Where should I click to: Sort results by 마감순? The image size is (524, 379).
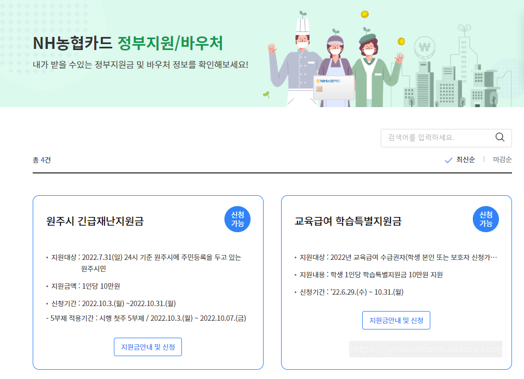coord(502,160)
